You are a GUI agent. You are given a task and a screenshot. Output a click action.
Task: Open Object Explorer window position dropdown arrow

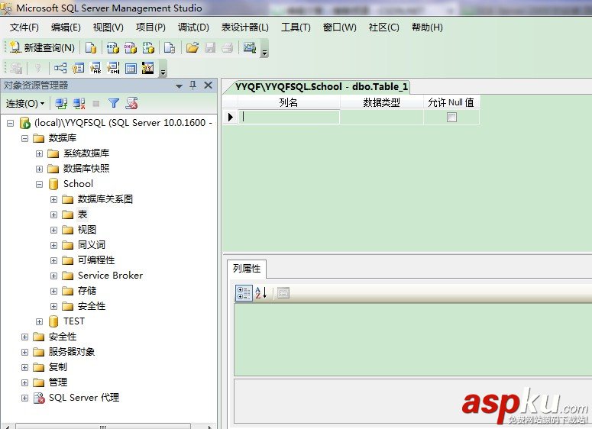[x=180, y=86]
